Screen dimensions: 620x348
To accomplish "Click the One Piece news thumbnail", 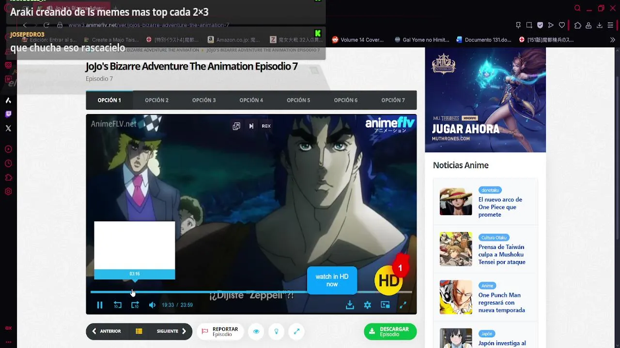I will 456,202.
